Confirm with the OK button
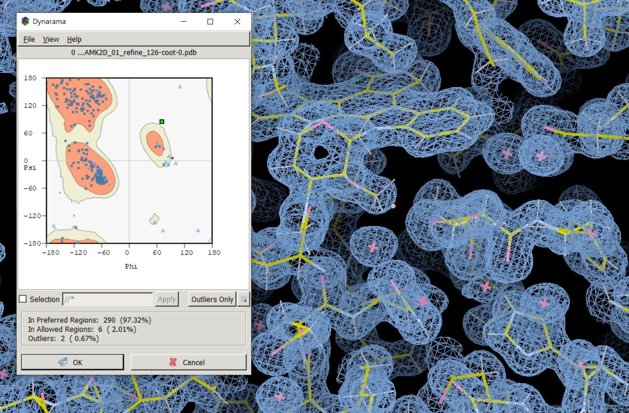 (x=72, y=362)
